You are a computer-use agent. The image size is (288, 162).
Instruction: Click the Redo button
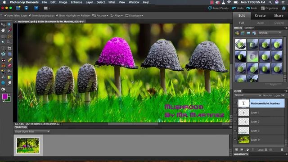coord(252,8)
